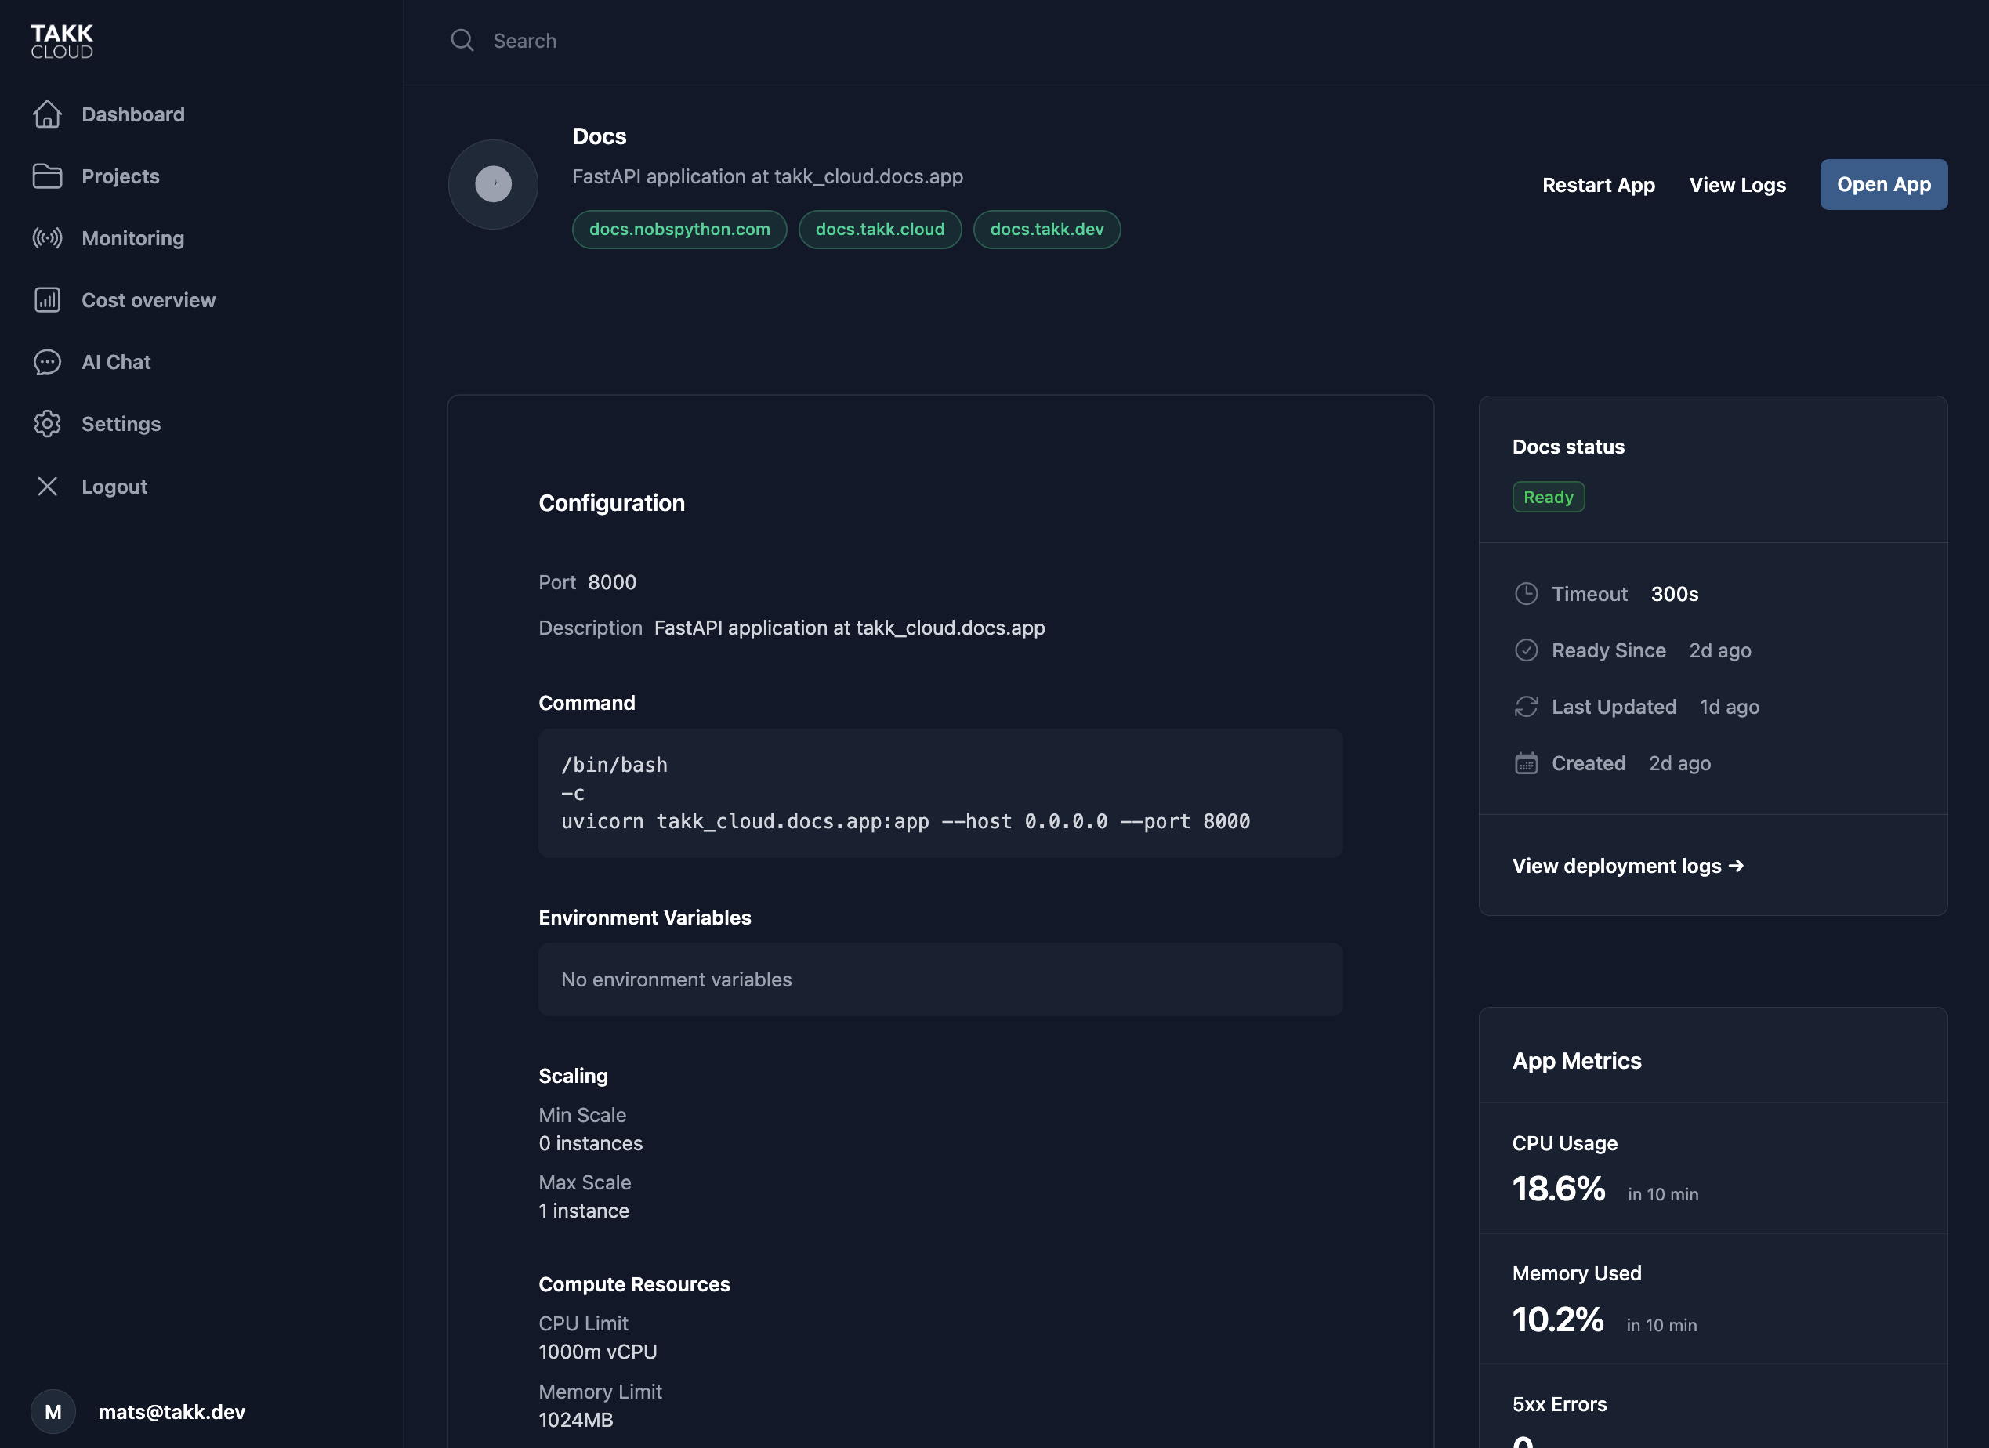Click the Timeout clock icon

click(x=1526, y=594)
